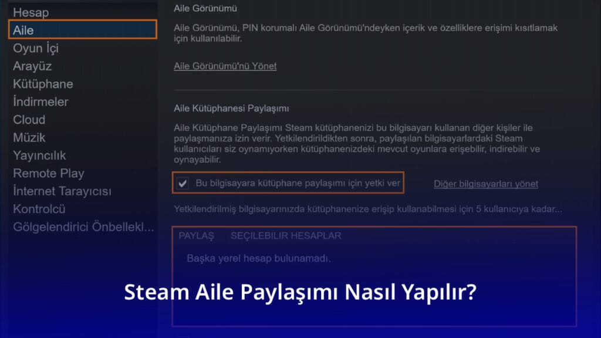Go to Remote Play settings
The height and width of the screenshot is (338, 601).
[49, 173]
